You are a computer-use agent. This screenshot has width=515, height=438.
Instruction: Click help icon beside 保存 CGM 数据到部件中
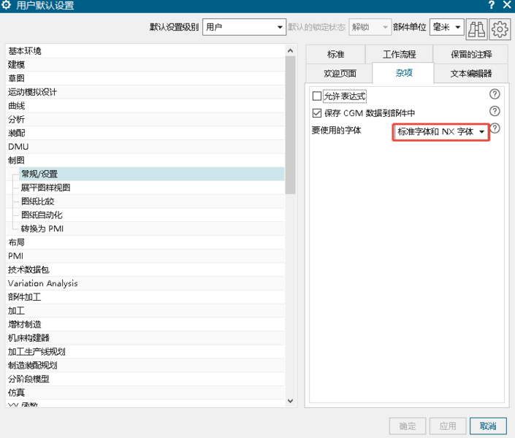(495, 111)
